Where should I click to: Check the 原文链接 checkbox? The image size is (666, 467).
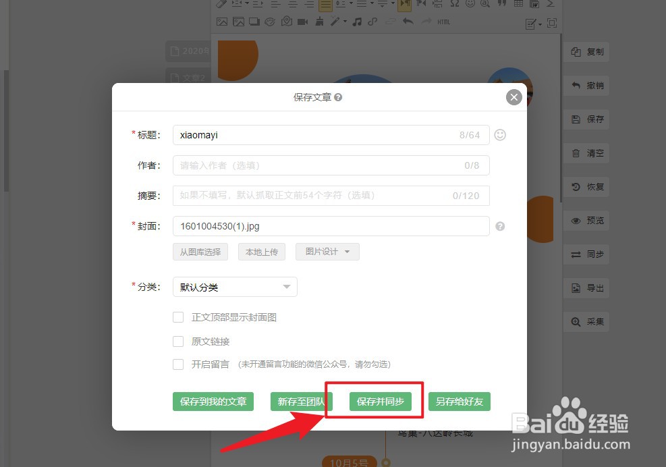tap(178, 341)
